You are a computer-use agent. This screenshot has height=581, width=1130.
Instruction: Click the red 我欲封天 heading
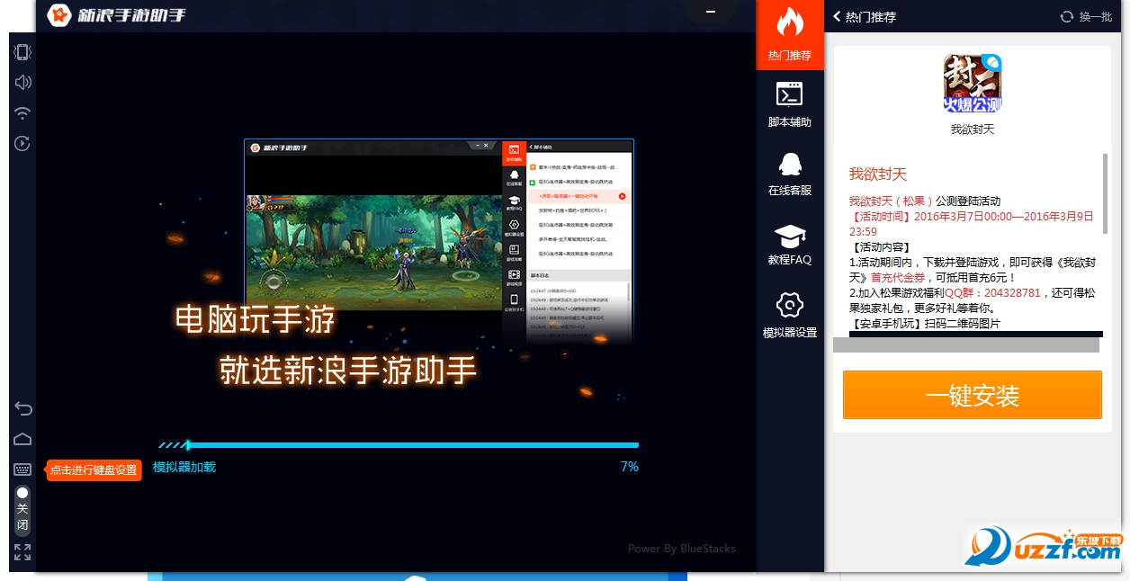point(878,174)
